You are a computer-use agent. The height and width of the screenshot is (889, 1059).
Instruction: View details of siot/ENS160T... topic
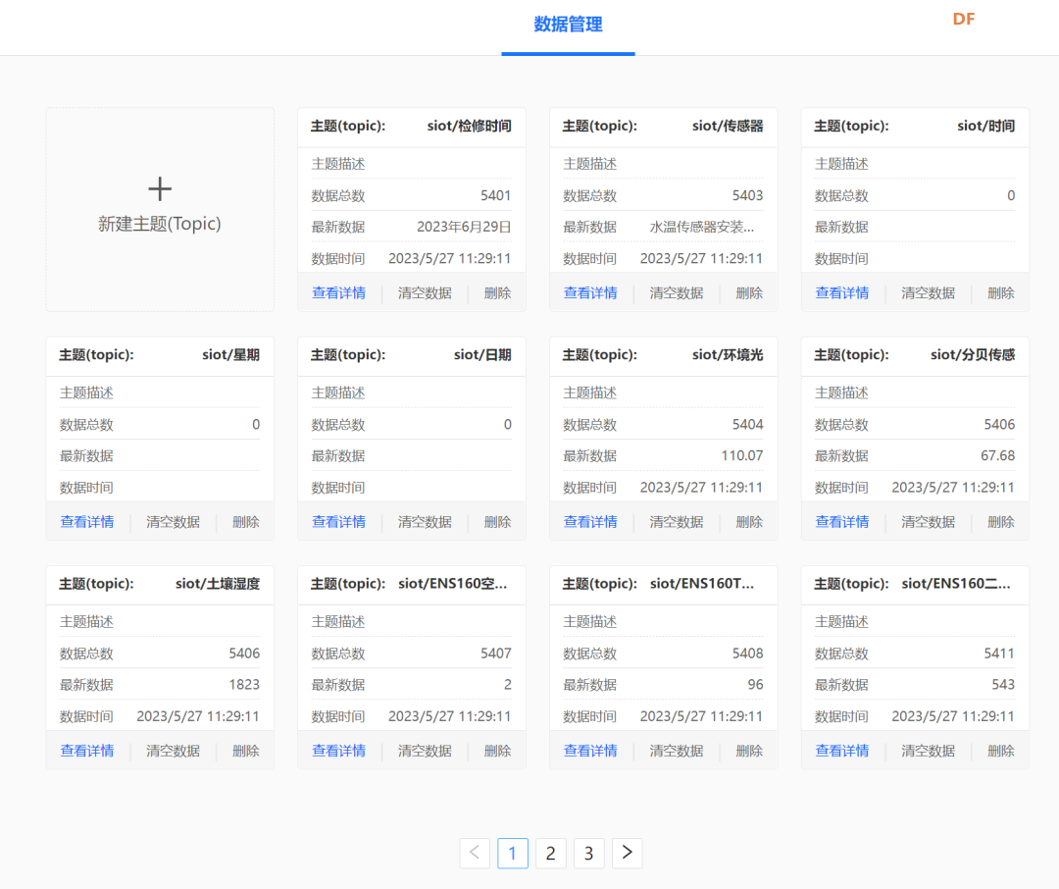(x=590, y=751)
